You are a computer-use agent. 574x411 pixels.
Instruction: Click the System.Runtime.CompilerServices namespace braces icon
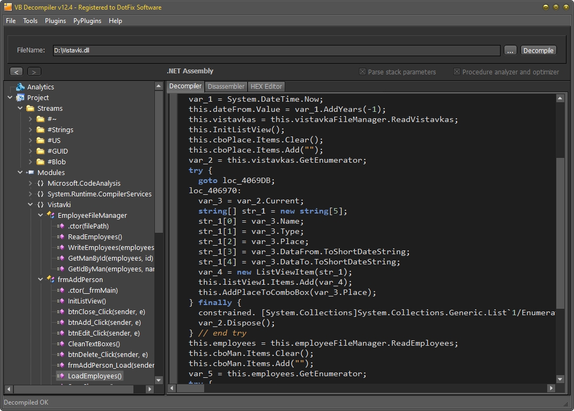(x=41, y=194)
